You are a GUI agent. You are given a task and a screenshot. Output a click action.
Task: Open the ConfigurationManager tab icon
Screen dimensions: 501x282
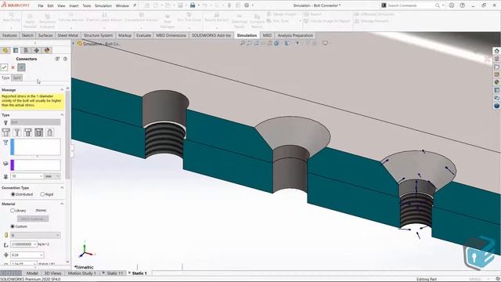pos(26,50)
